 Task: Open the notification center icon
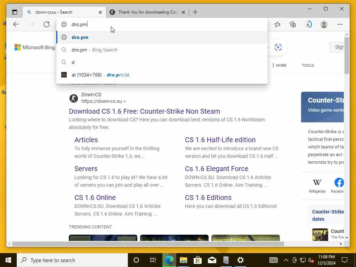coord(345,260)
